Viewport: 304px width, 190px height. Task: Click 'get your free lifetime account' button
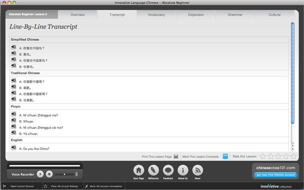tap(275, 175)
